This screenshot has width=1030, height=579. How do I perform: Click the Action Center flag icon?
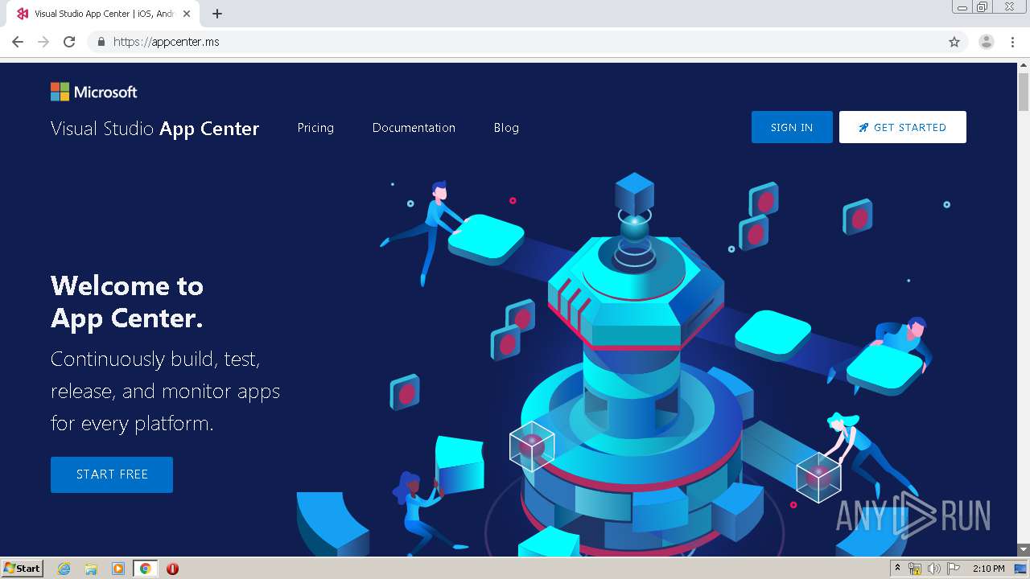(954, 569)
